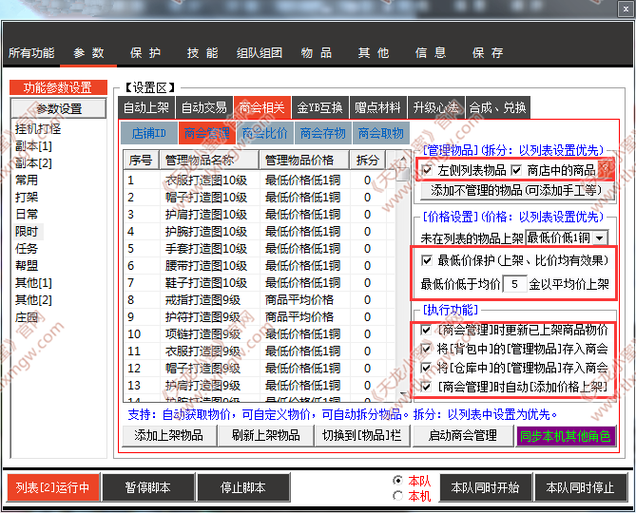Click the 列表[2]运行中 button

pos(52,487)
